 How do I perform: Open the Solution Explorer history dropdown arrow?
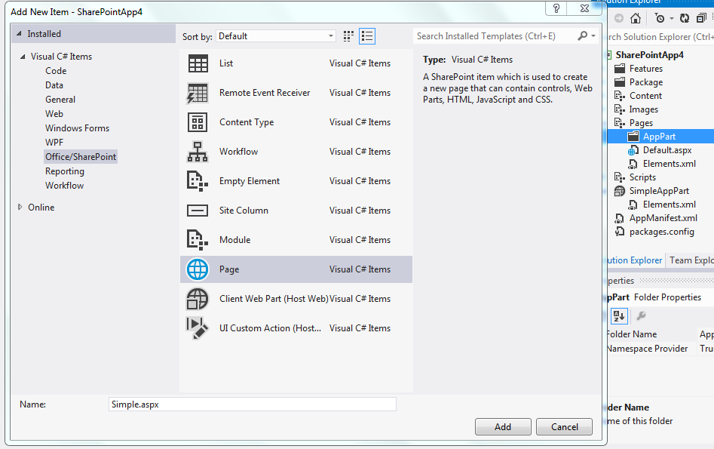point(671,18)
